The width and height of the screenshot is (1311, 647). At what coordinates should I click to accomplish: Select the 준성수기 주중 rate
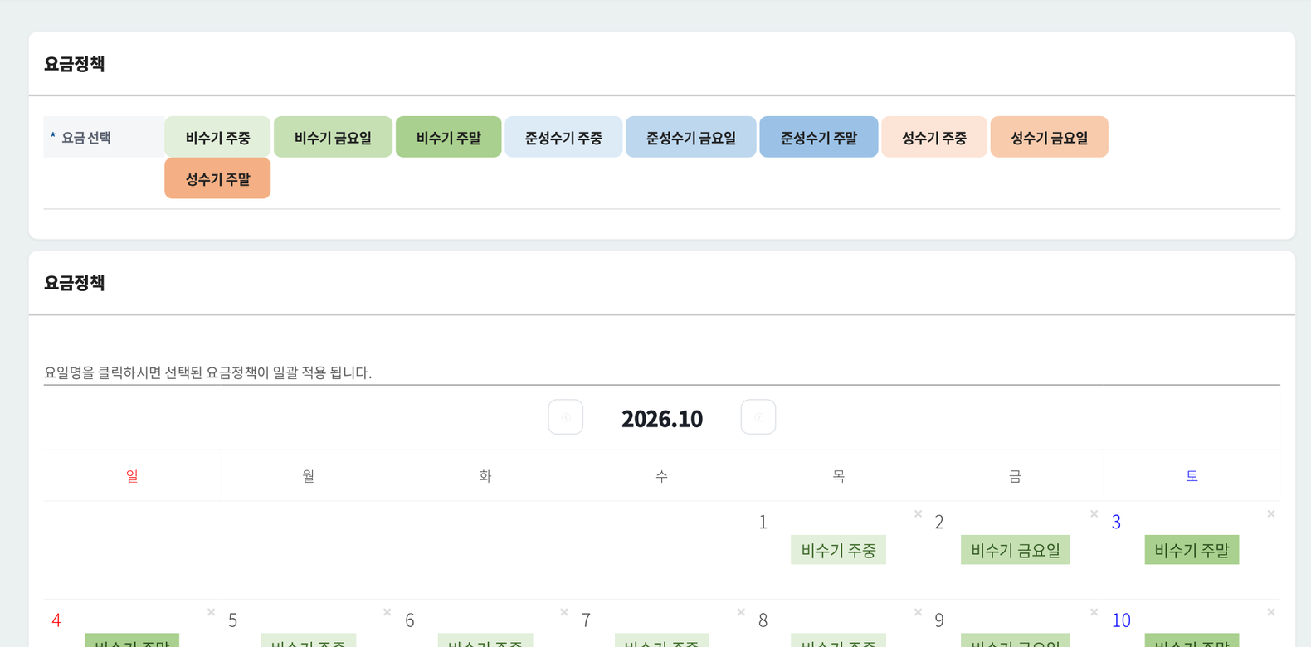[563, 137]
